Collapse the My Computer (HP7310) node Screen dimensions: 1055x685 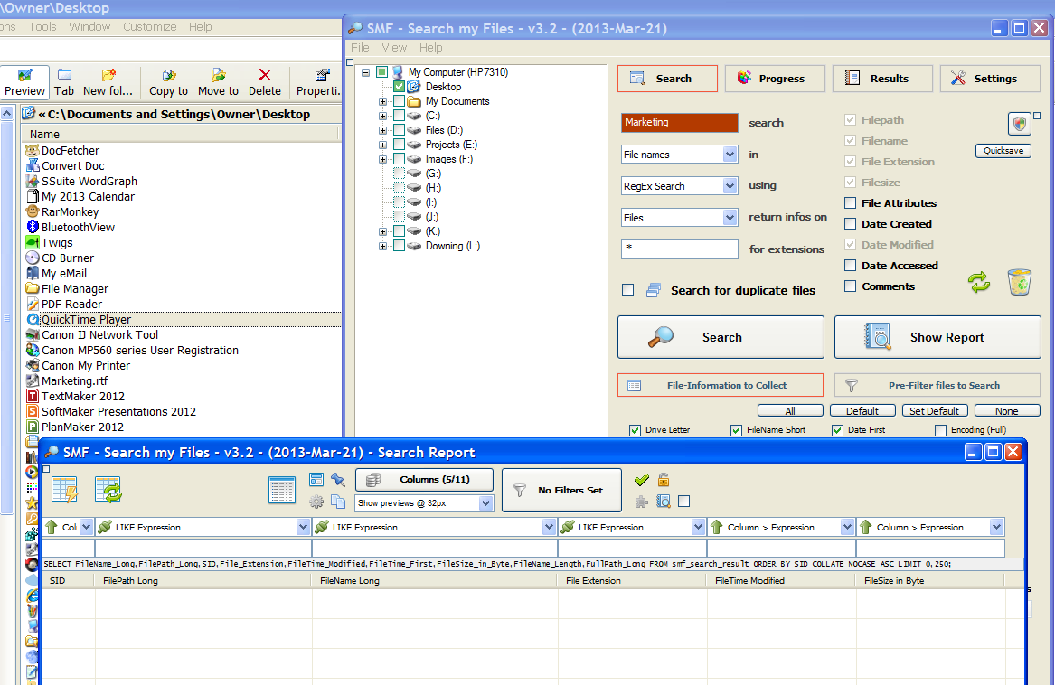pos(365,72)
